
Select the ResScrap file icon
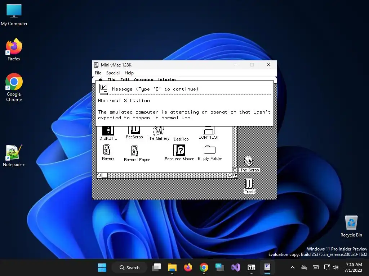coord(134,130)
